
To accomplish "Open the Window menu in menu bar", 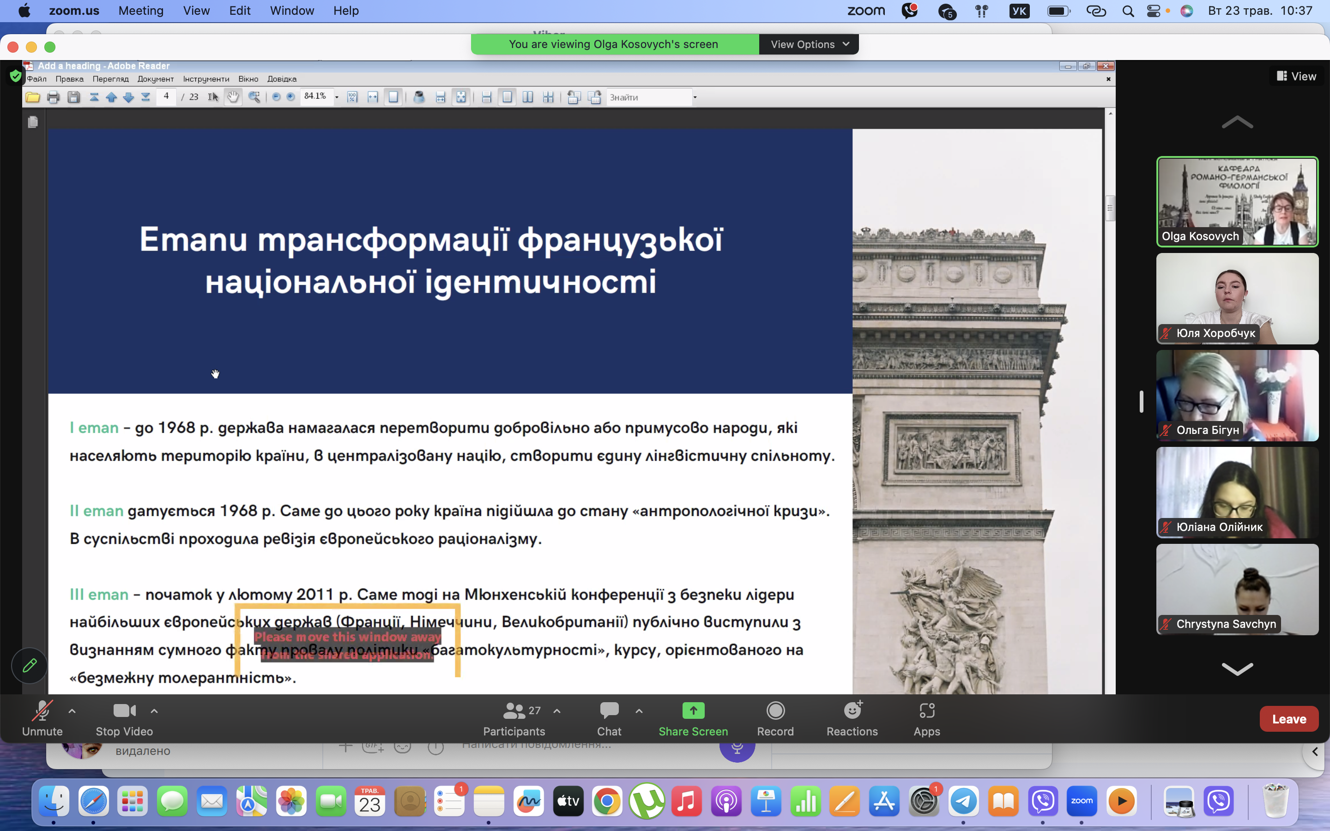I will pyautogui.click(x=292, y=11).
